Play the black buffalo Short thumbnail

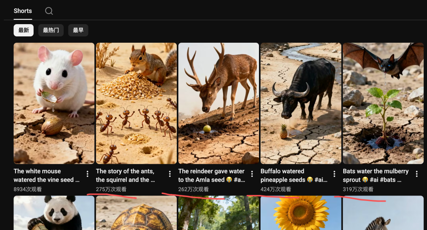coord(301,103)
